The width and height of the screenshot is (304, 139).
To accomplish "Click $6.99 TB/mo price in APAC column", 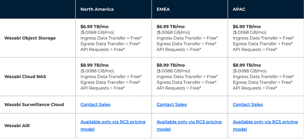I will coord(247,27).
